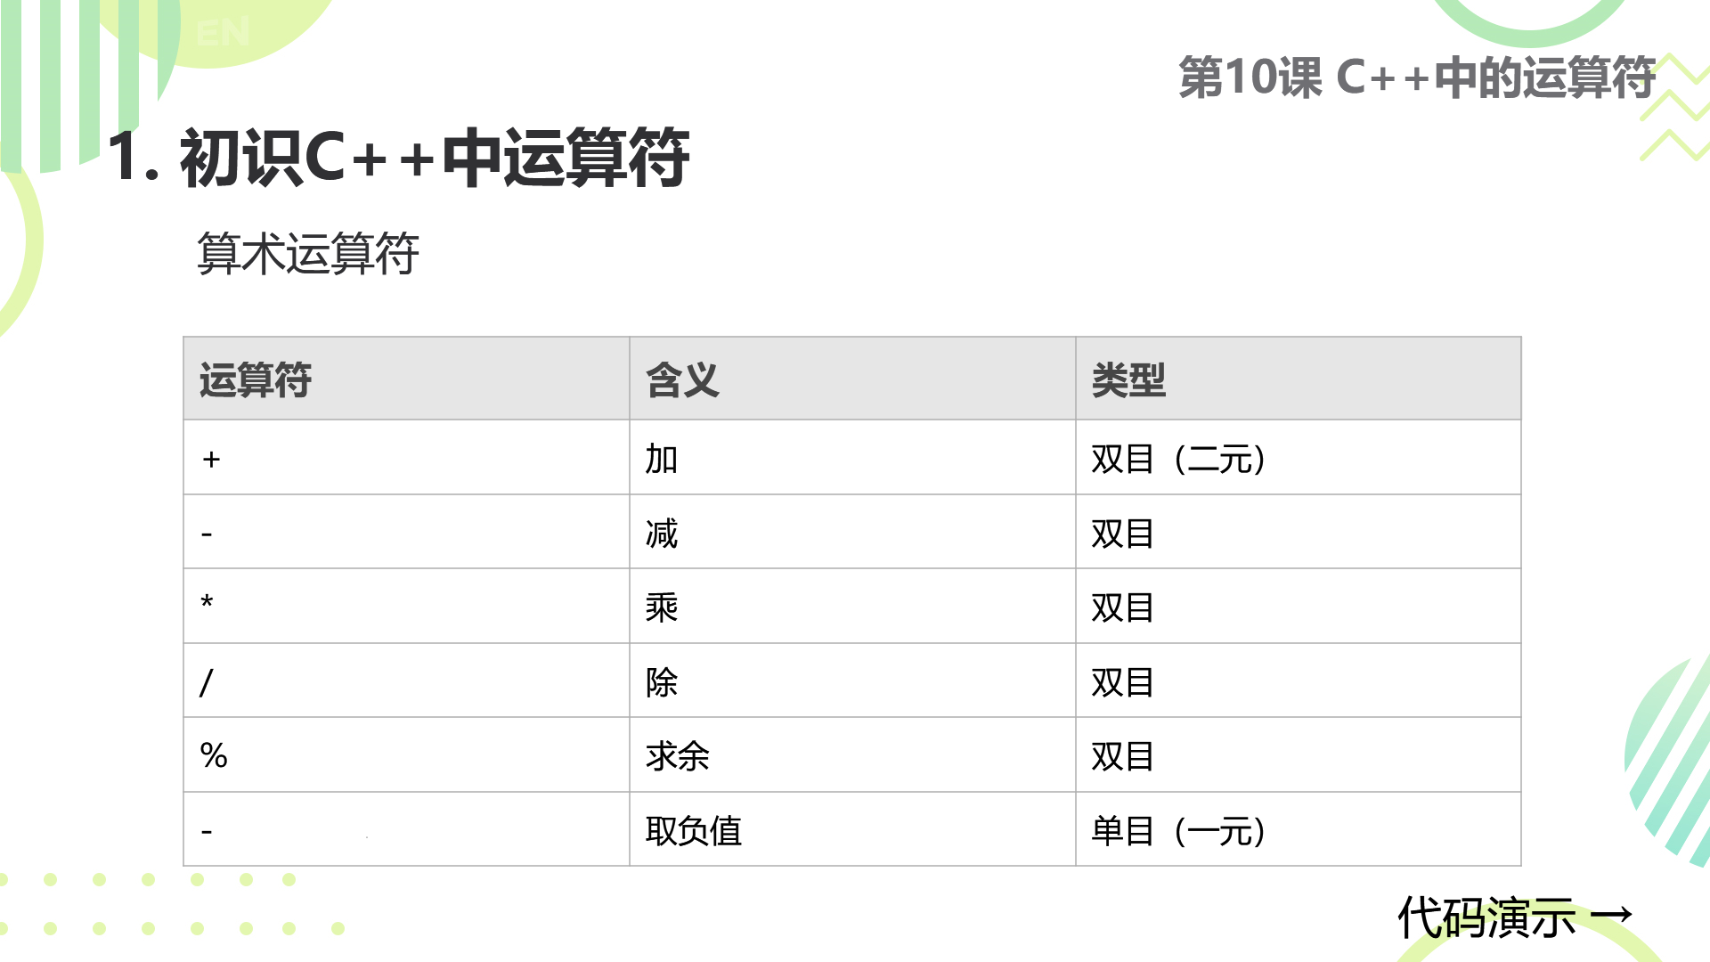
Task: Click the 单目（一元）type cell
Action: coord(1299,829)
